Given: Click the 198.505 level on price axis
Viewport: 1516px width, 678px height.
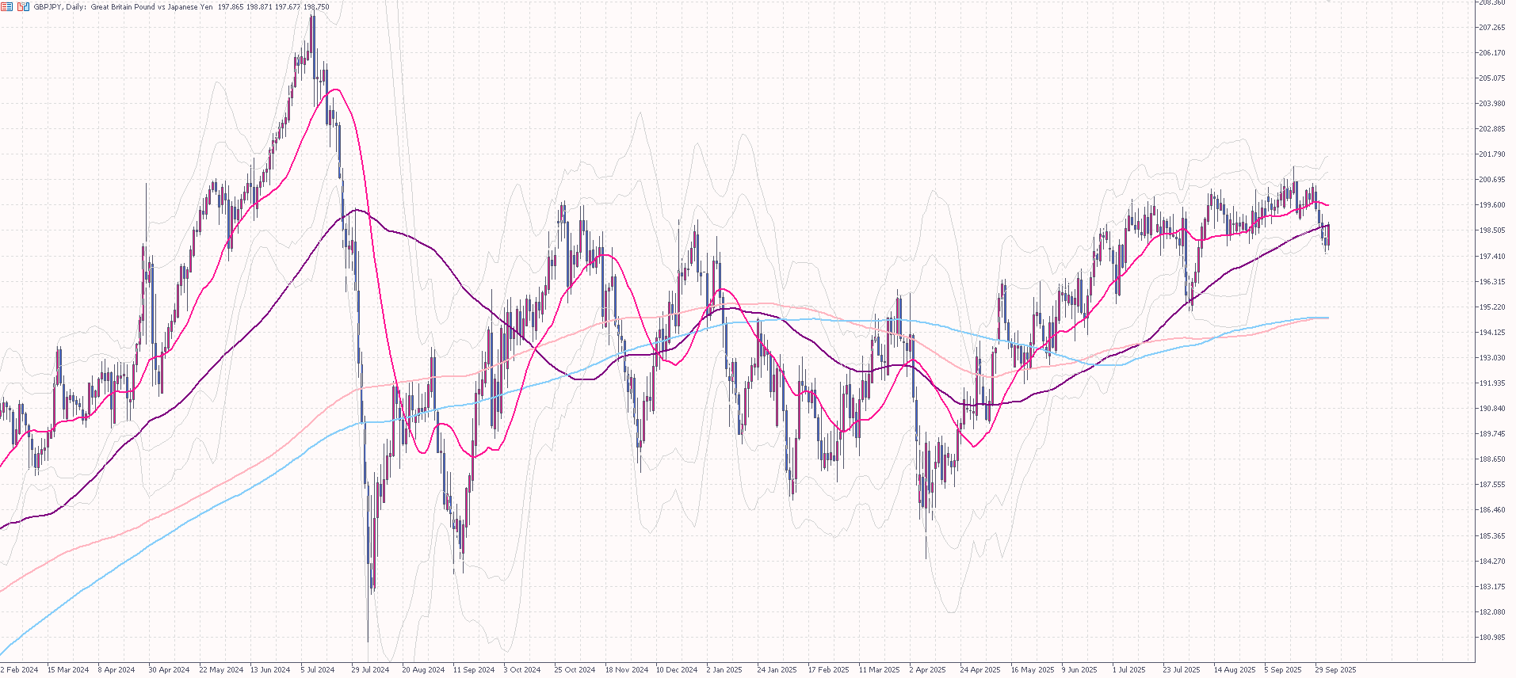Looking at the screenshot, I should (x=1491, y=230).
